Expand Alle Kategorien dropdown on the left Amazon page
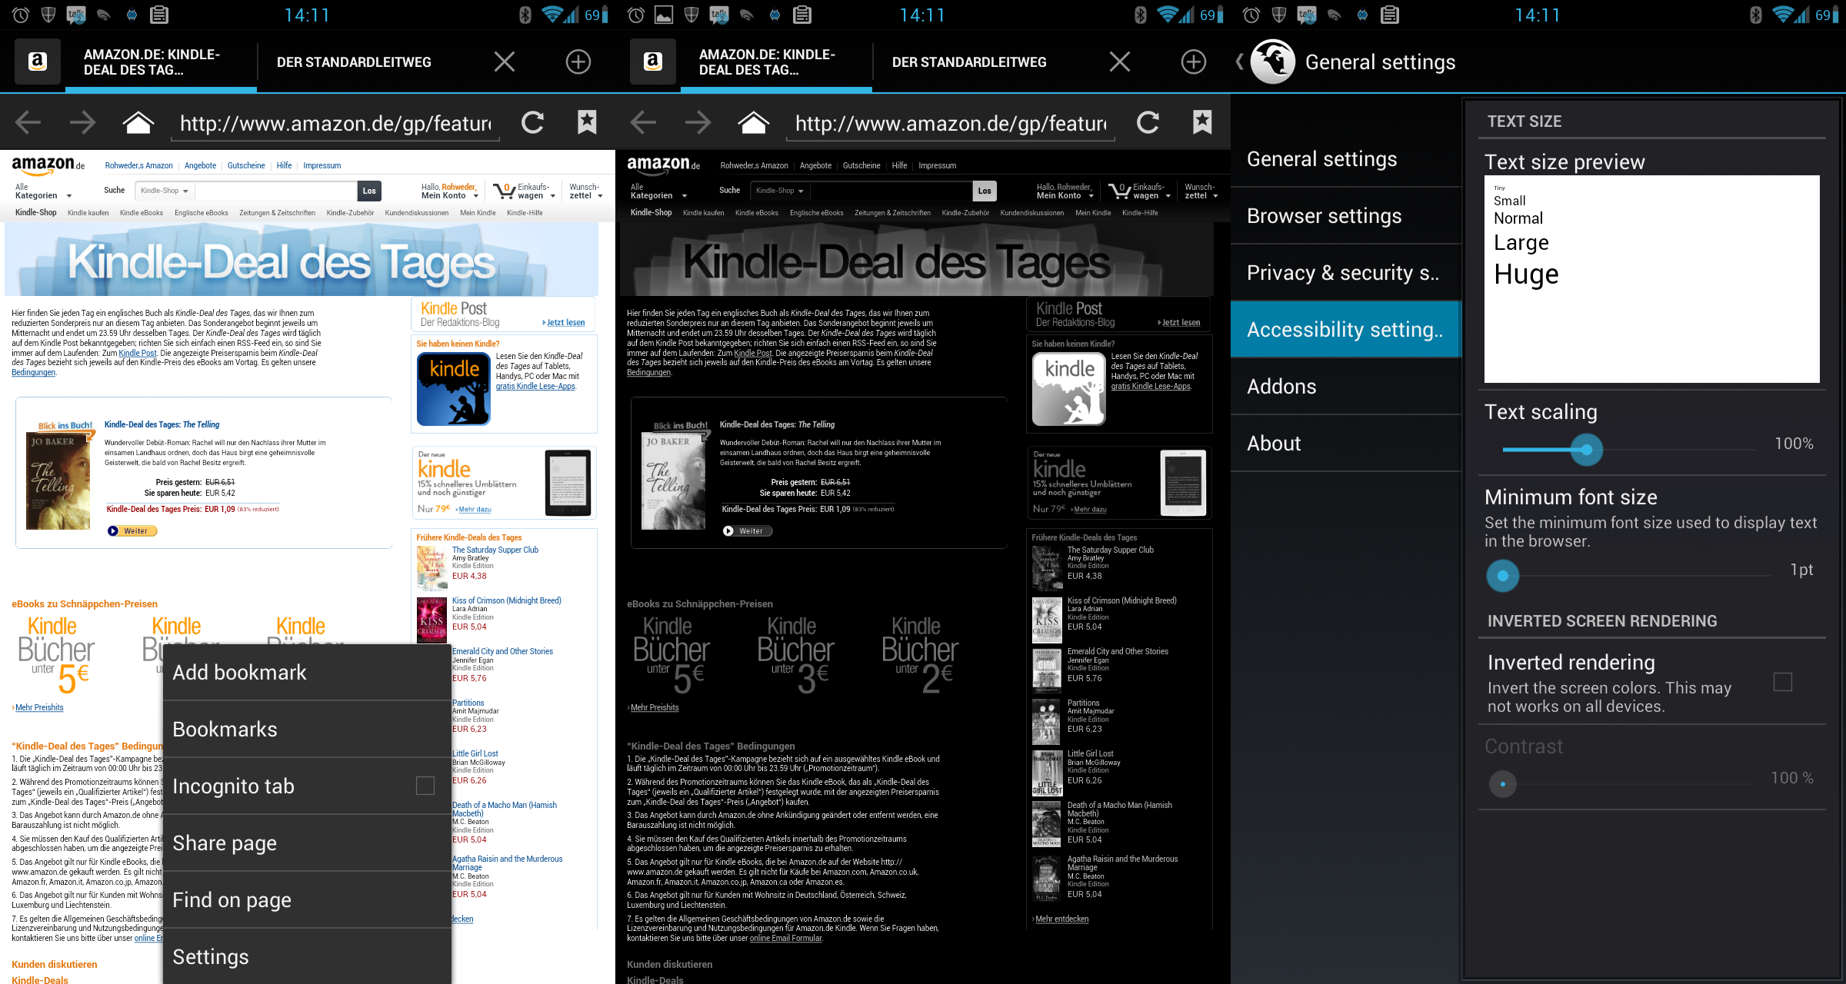 (x=43, y=191)
